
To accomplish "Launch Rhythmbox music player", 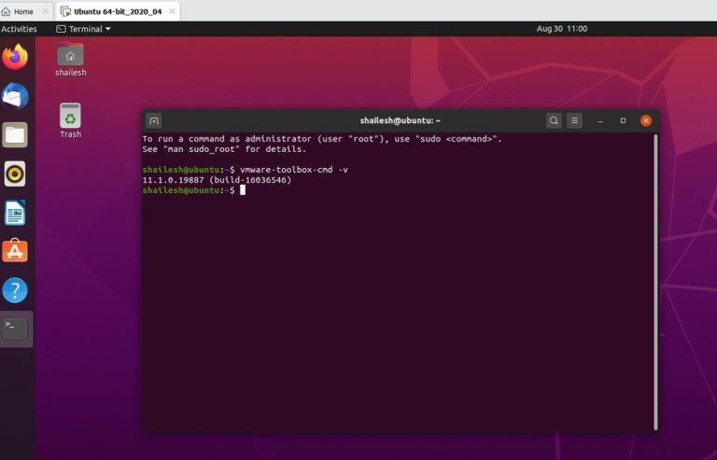I will (15, 174).
